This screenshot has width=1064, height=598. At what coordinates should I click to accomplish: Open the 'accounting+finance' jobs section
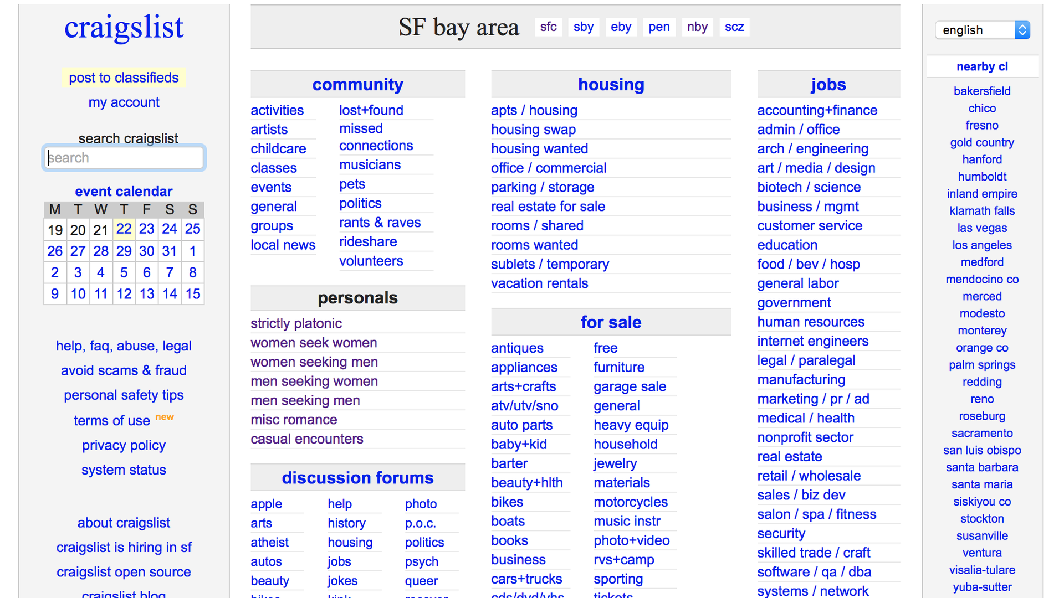[x=817, y=111]
